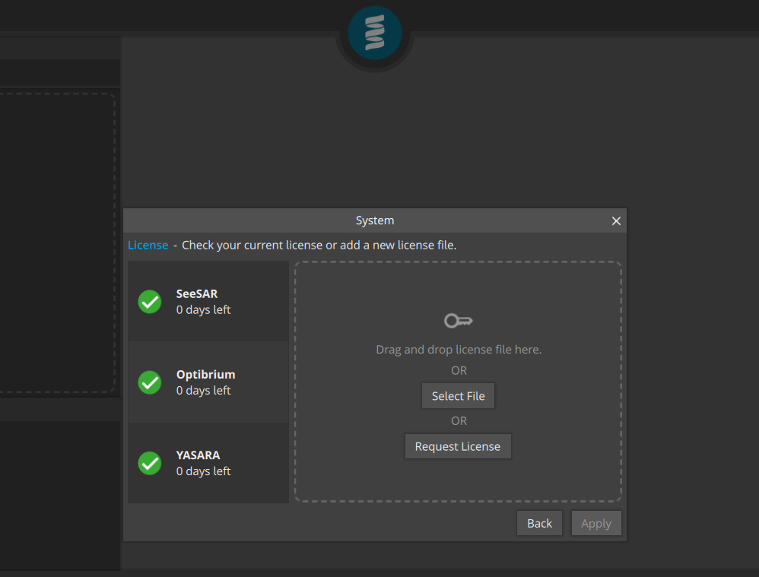
Task: Click the green checkmark beside Optibrium
Action: click(150, 382)
